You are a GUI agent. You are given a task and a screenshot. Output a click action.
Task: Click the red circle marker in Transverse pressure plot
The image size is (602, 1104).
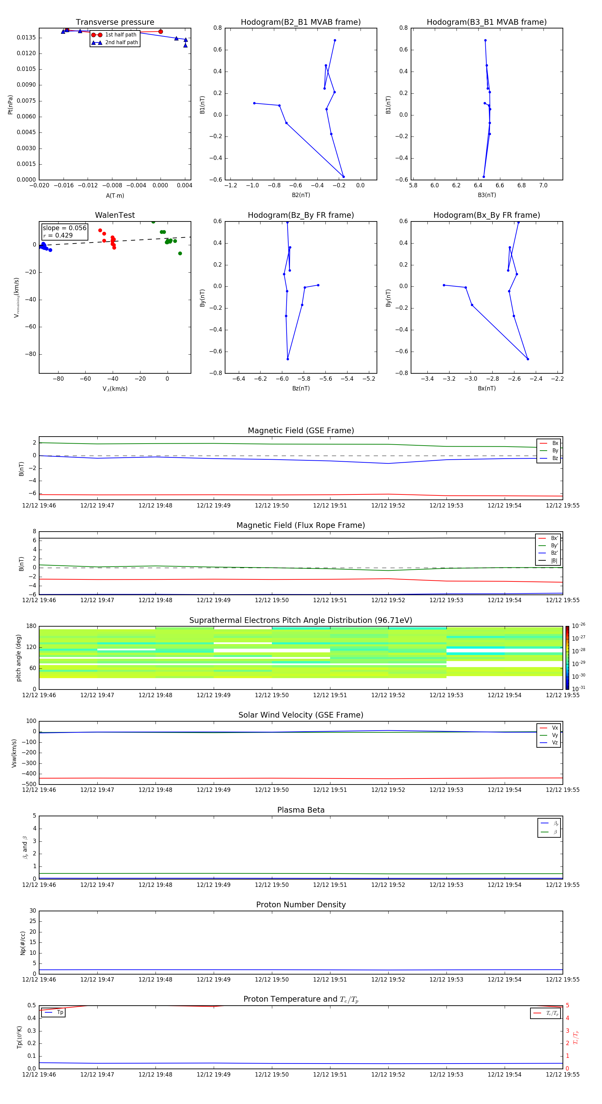pos(161,32)
